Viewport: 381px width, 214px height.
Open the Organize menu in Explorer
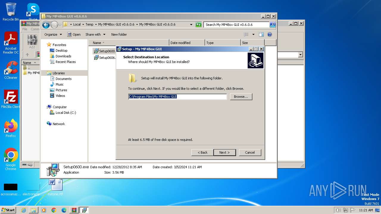point(53,34)
